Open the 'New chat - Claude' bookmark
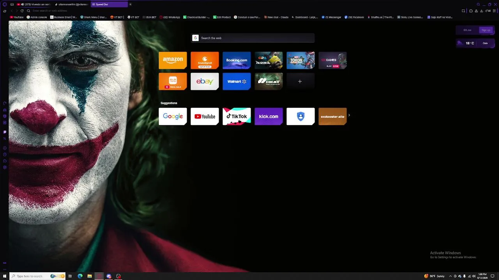The image size is (499, 280). (276, 17)
